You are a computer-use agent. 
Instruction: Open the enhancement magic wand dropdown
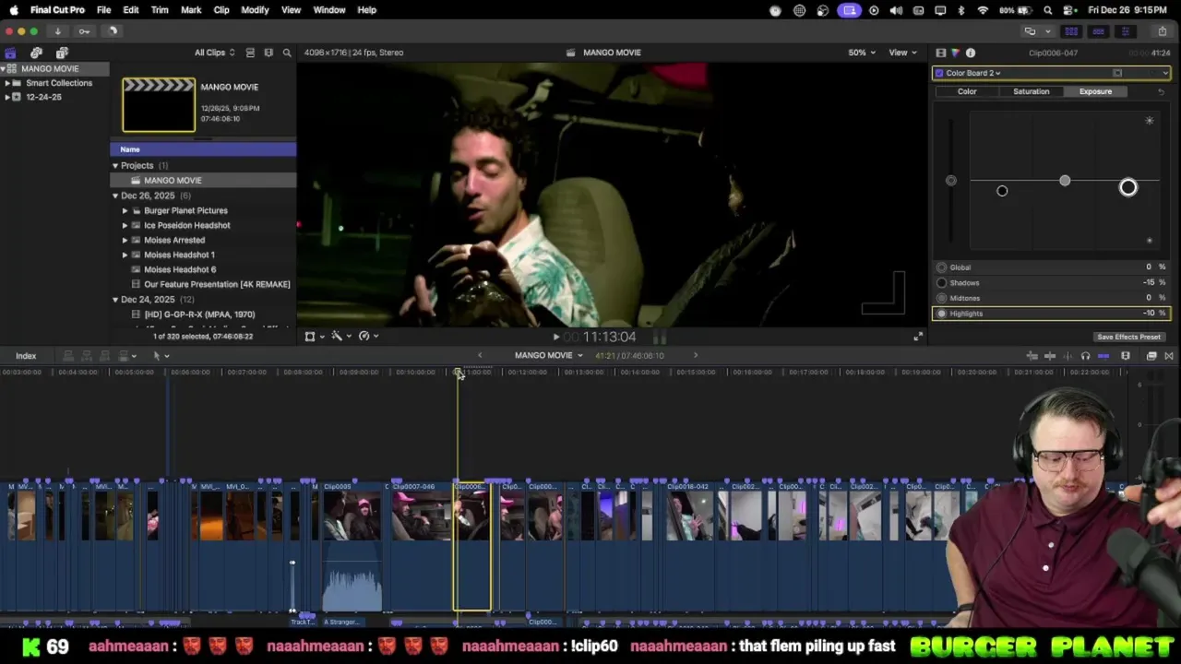340,337
